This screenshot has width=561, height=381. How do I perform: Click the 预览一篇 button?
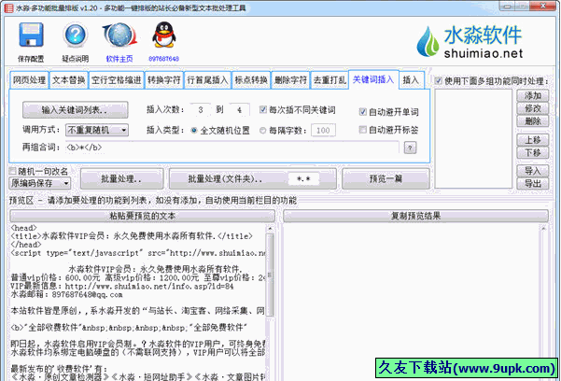tap(386, 178)
